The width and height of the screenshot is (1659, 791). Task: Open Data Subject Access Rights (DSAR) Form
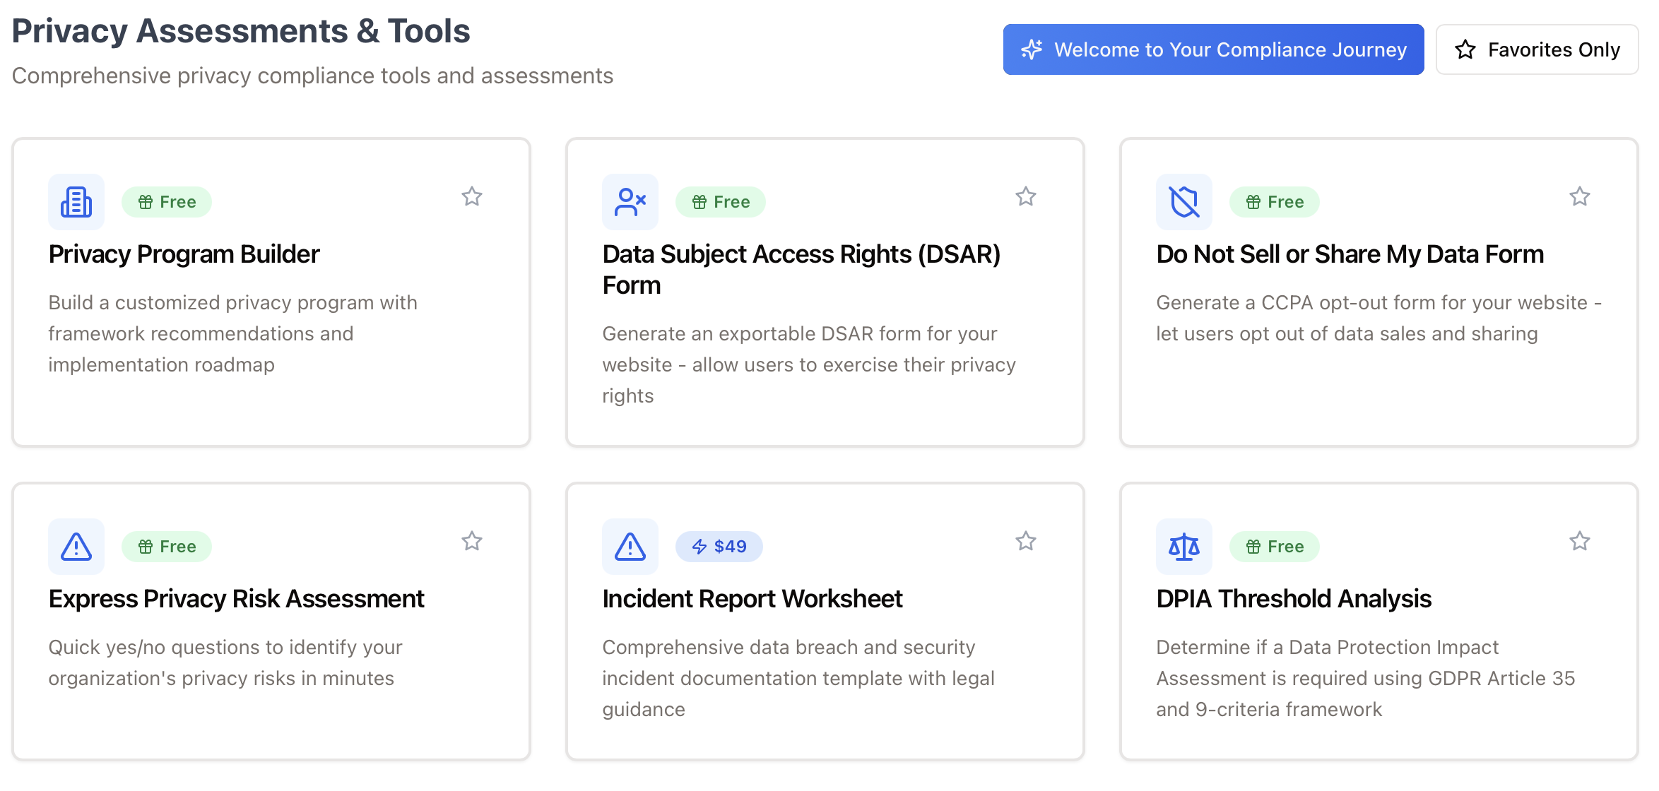click(801, 269)
